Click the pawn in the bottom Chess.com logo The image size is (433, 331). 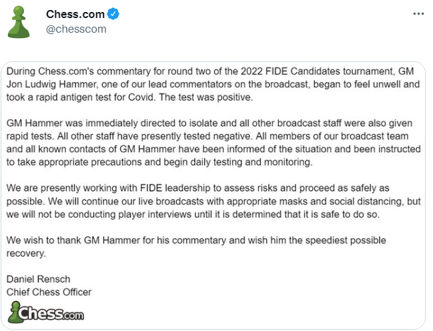click(16, 312)
